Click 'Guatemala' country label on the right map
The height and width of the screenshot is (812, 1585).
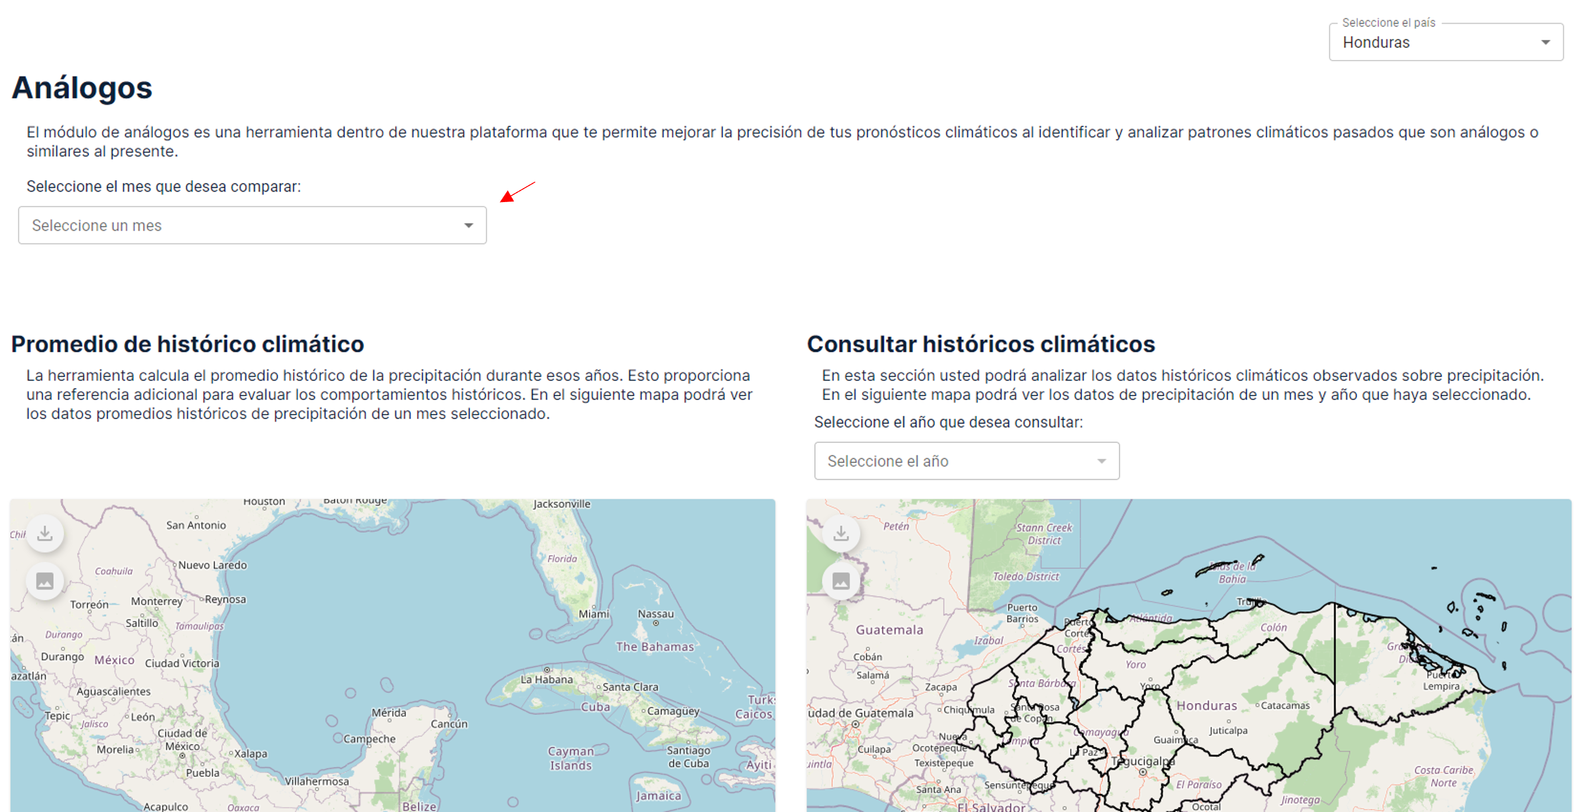(889, 630)
